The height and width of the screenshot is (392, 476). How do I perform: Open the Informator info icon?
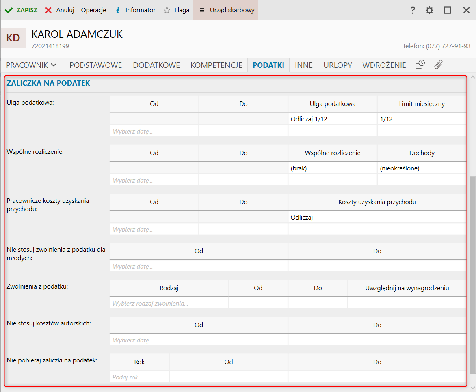pyautogui.click(x=118, y=10)
